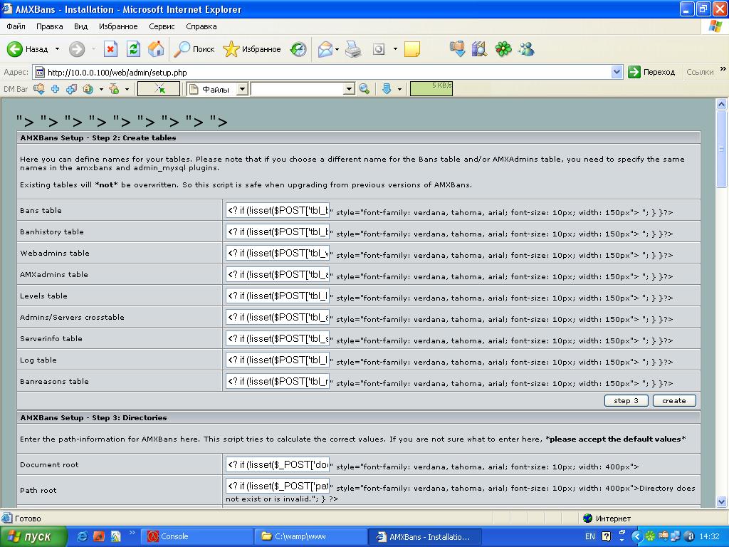The width and height of the screenshot is (729, 547).
Task: Click the DM Bar blue download arrow icon
Action: pos(387,89)
